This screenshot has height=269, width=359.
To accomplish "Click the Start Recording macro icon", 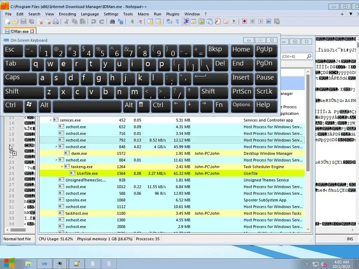I will (244, 21).
